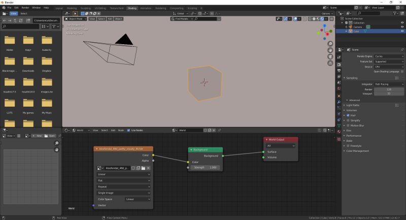
Task: Switch to the Shading workspace tab
Action: pyautogui.click(x=132, y=8)
